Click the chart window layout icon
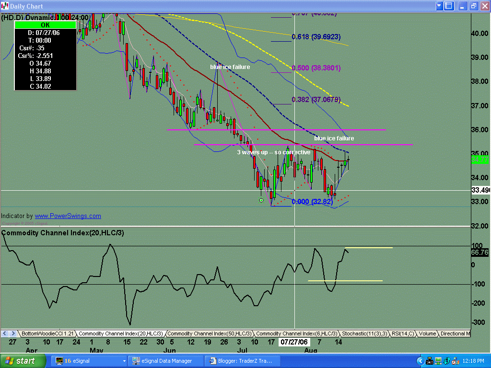Screen dimensions: 491x368 tap(449, 6)
